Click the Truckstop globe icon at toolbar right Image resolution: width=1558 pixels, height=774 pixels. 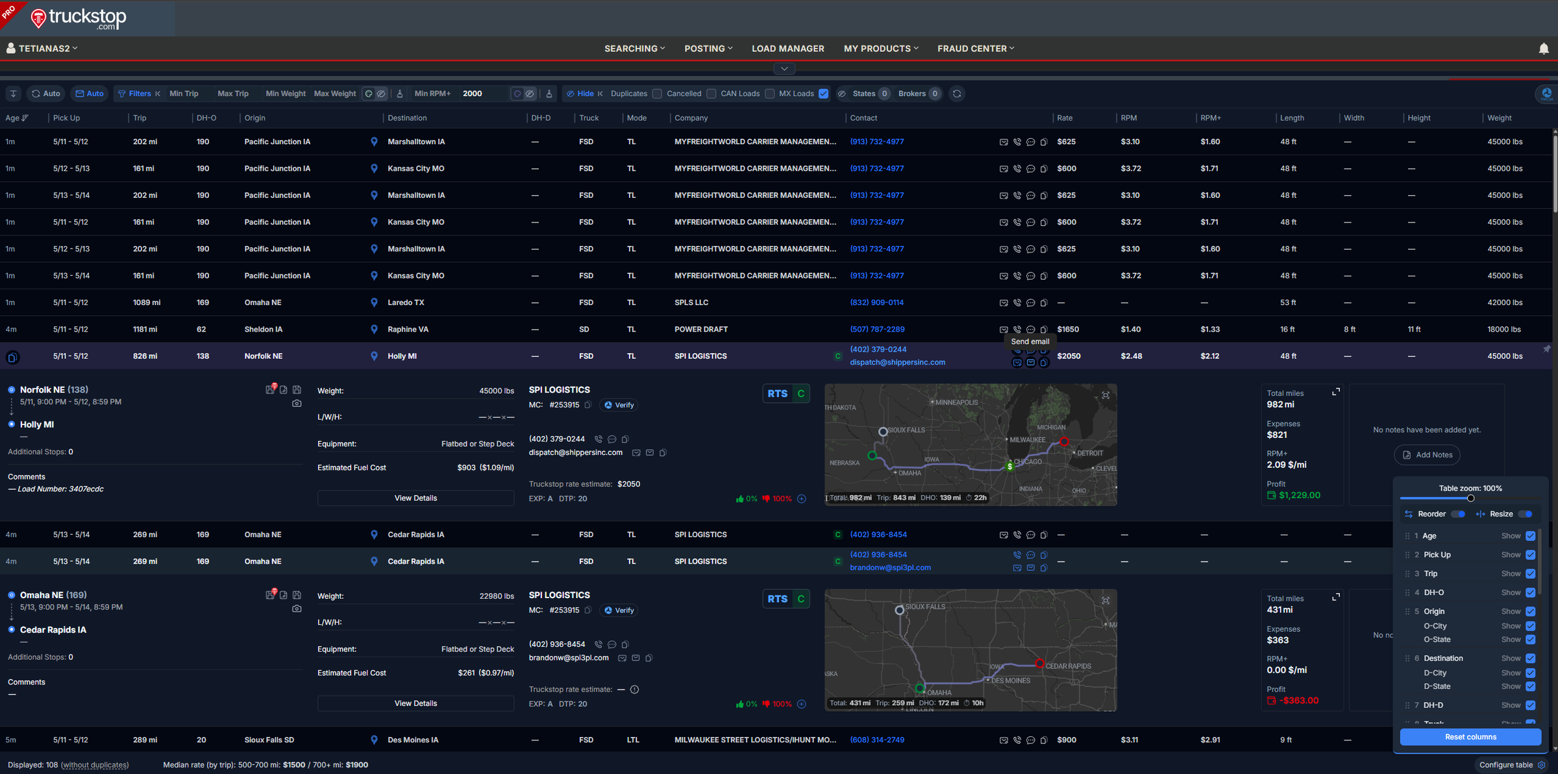click(x=1546, y=94)
